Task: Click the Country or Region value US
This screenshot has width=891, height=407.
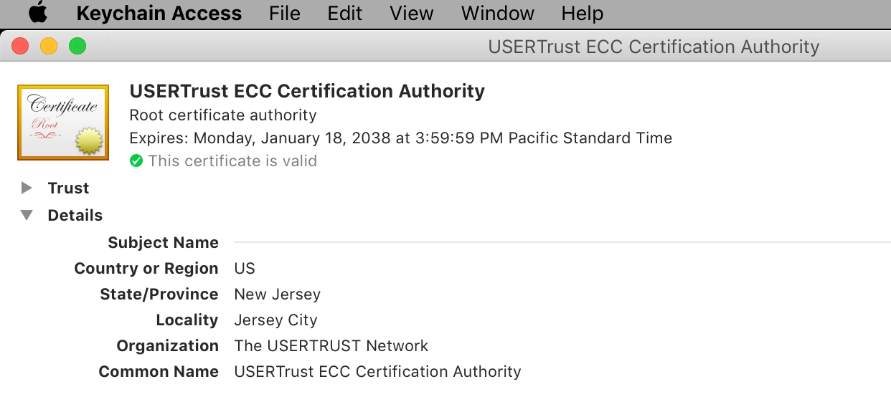Action: click(245, 269)
